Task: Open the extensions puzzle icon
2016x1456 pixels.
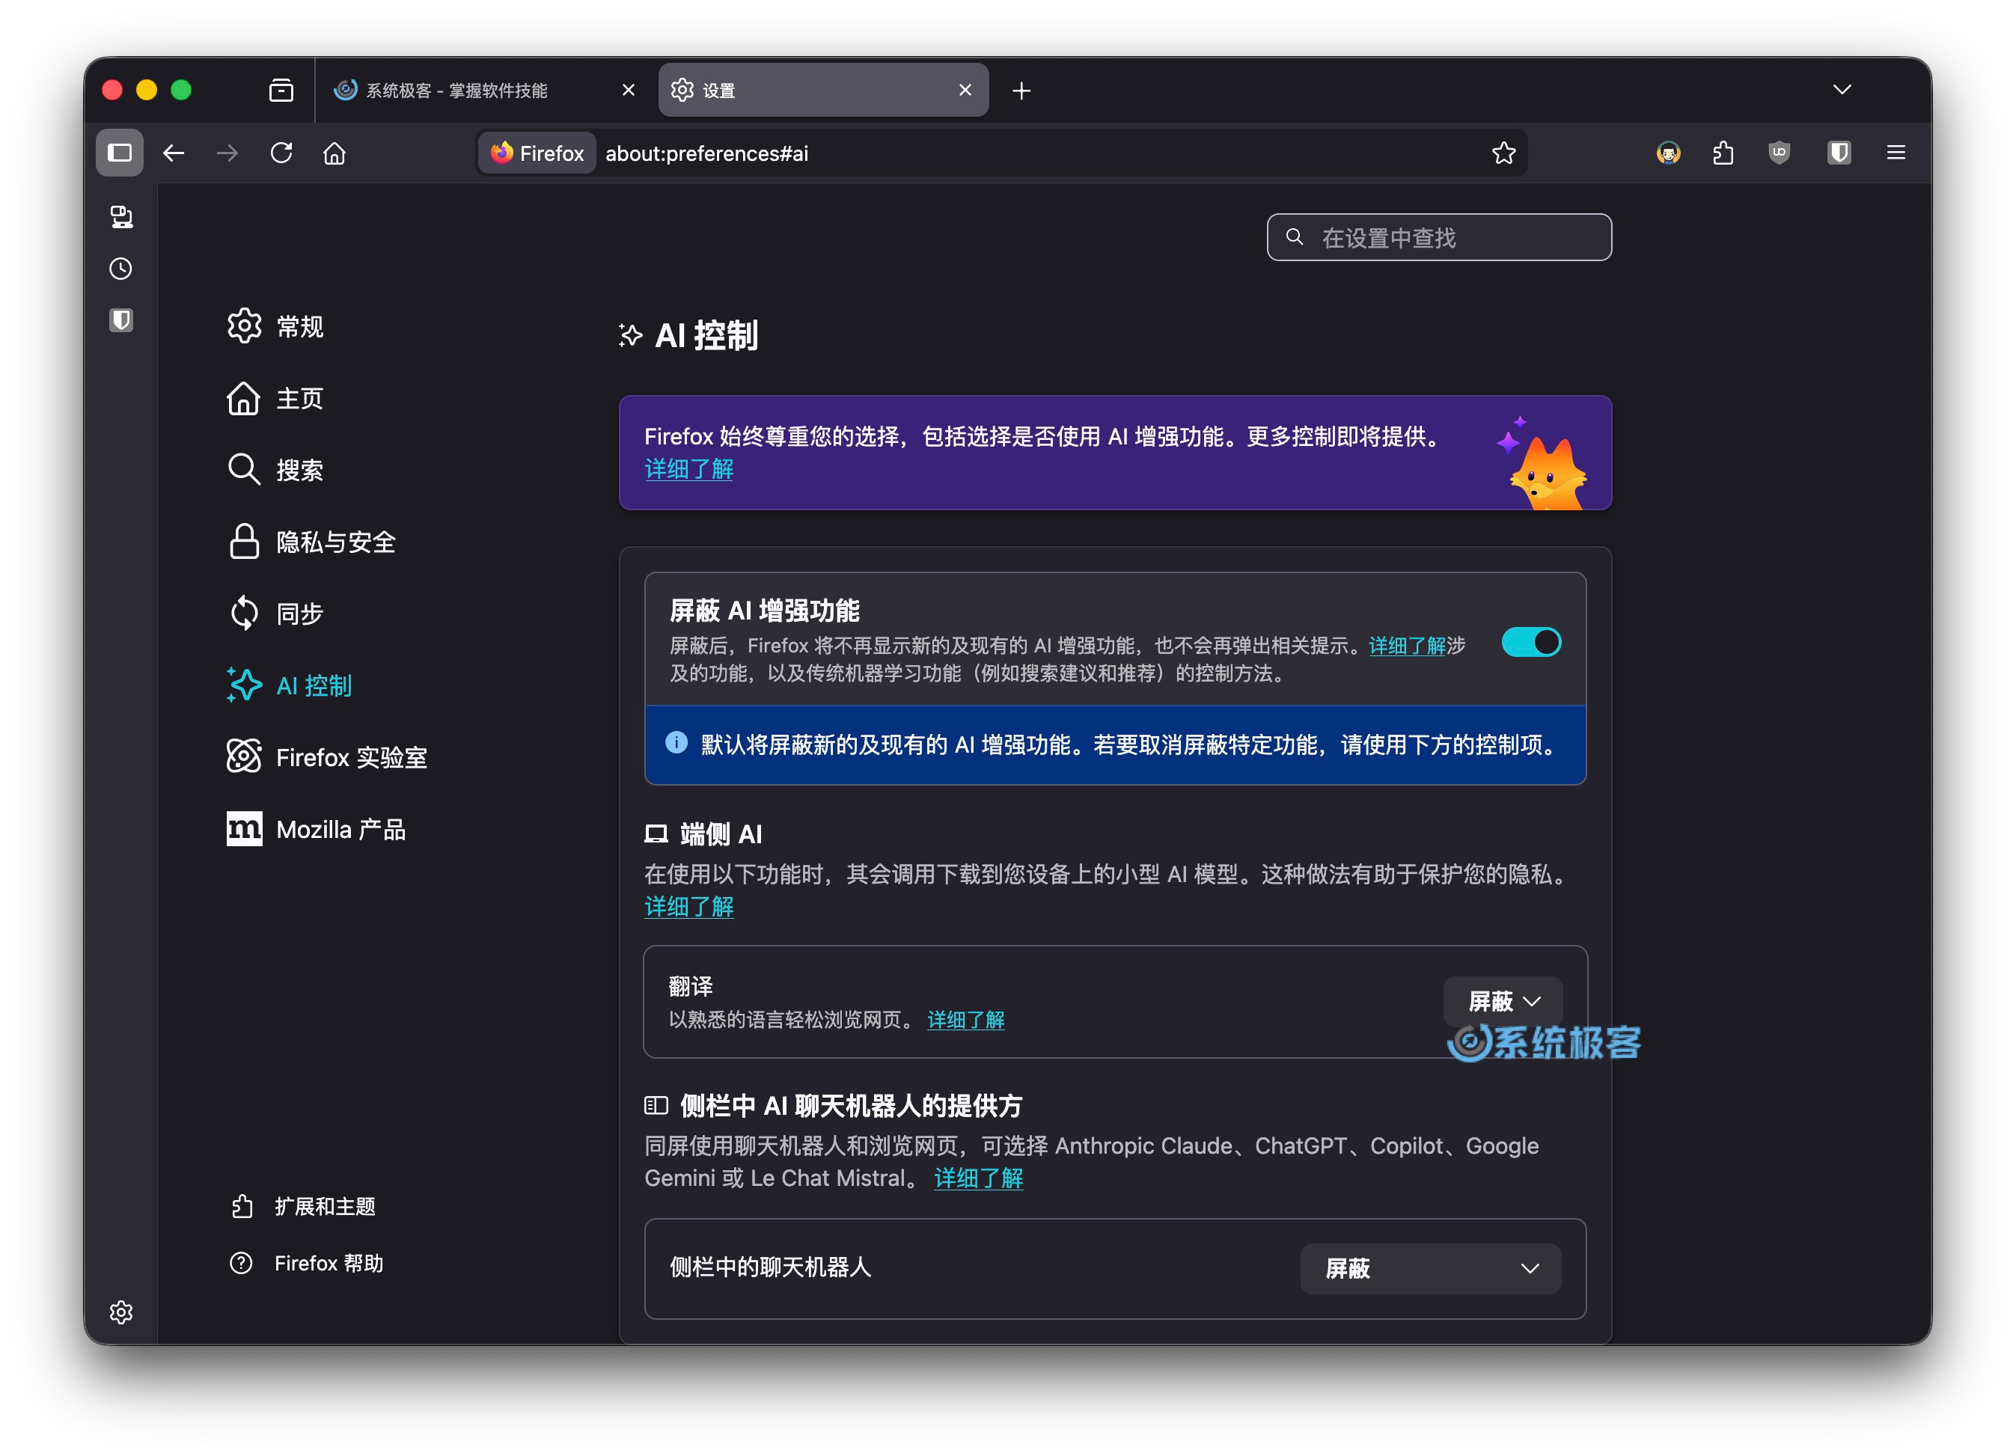Action: (1723, 153)
